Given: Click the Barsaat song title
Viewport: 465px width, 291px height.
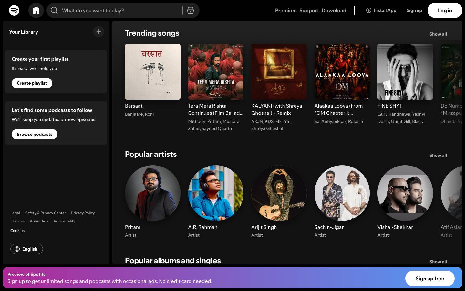Looking at the screenshot, I should (134, 106).
